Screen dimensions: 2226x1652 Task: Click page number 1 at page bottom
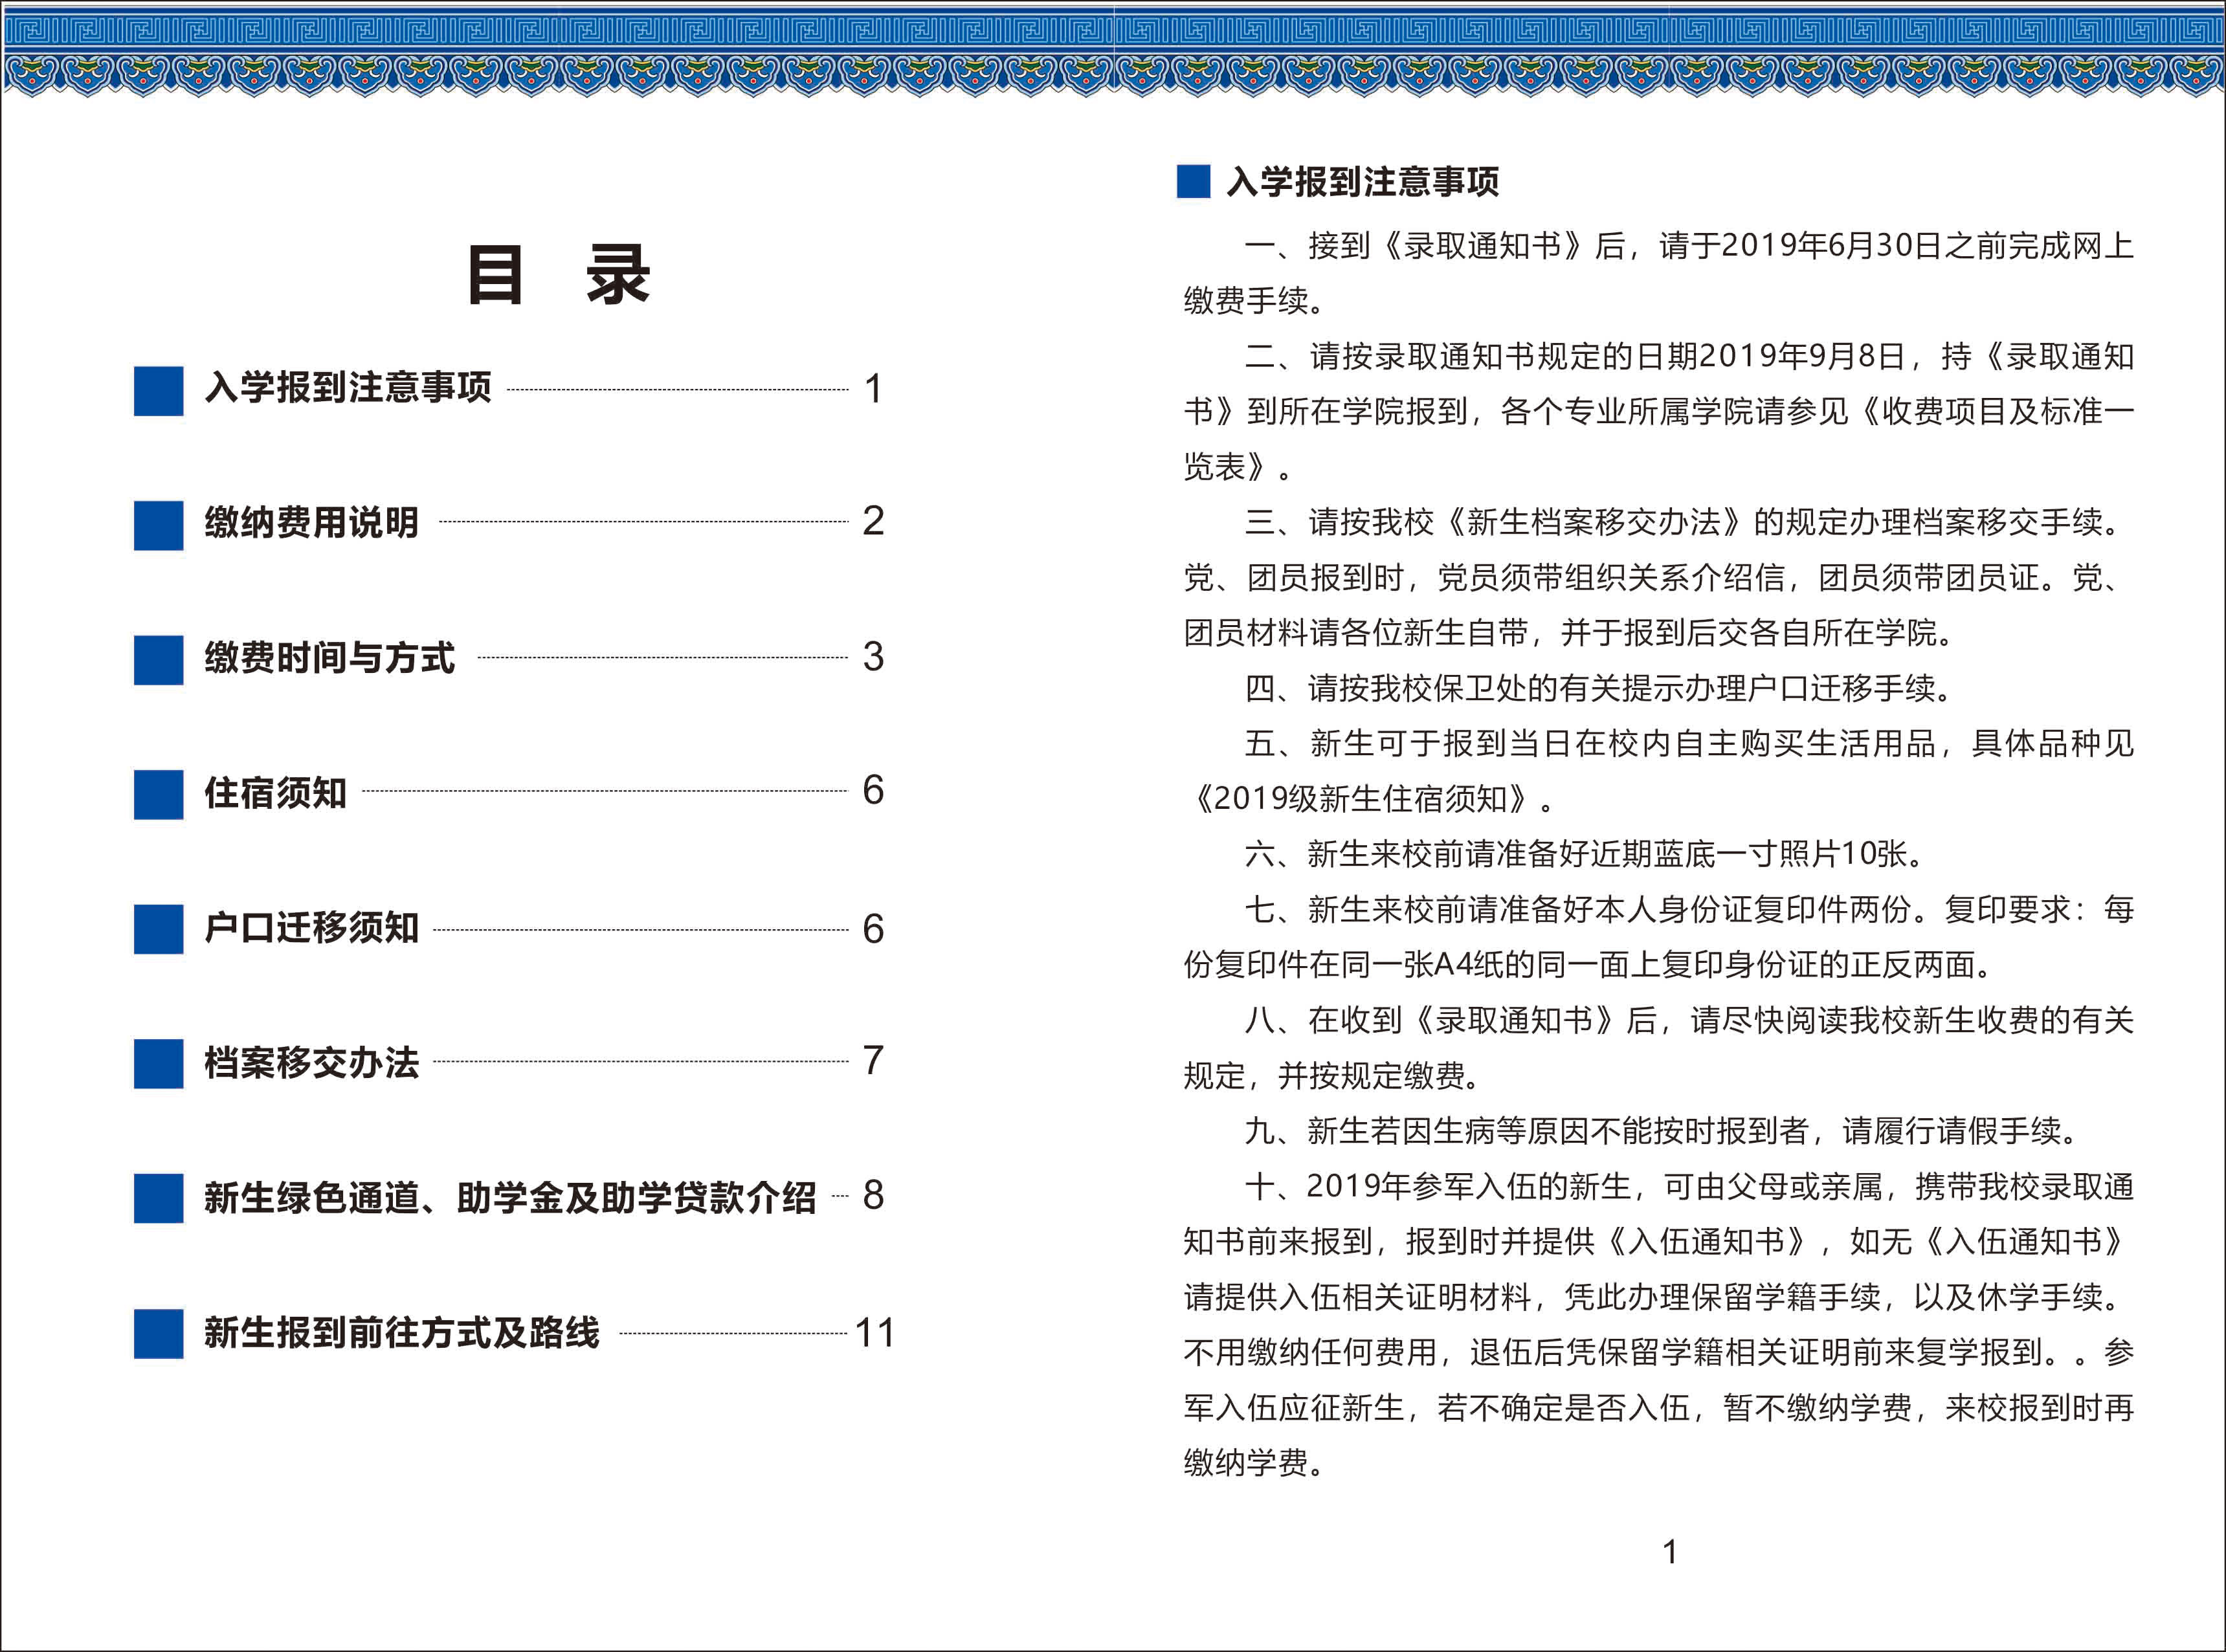tap(1670, 1551)
